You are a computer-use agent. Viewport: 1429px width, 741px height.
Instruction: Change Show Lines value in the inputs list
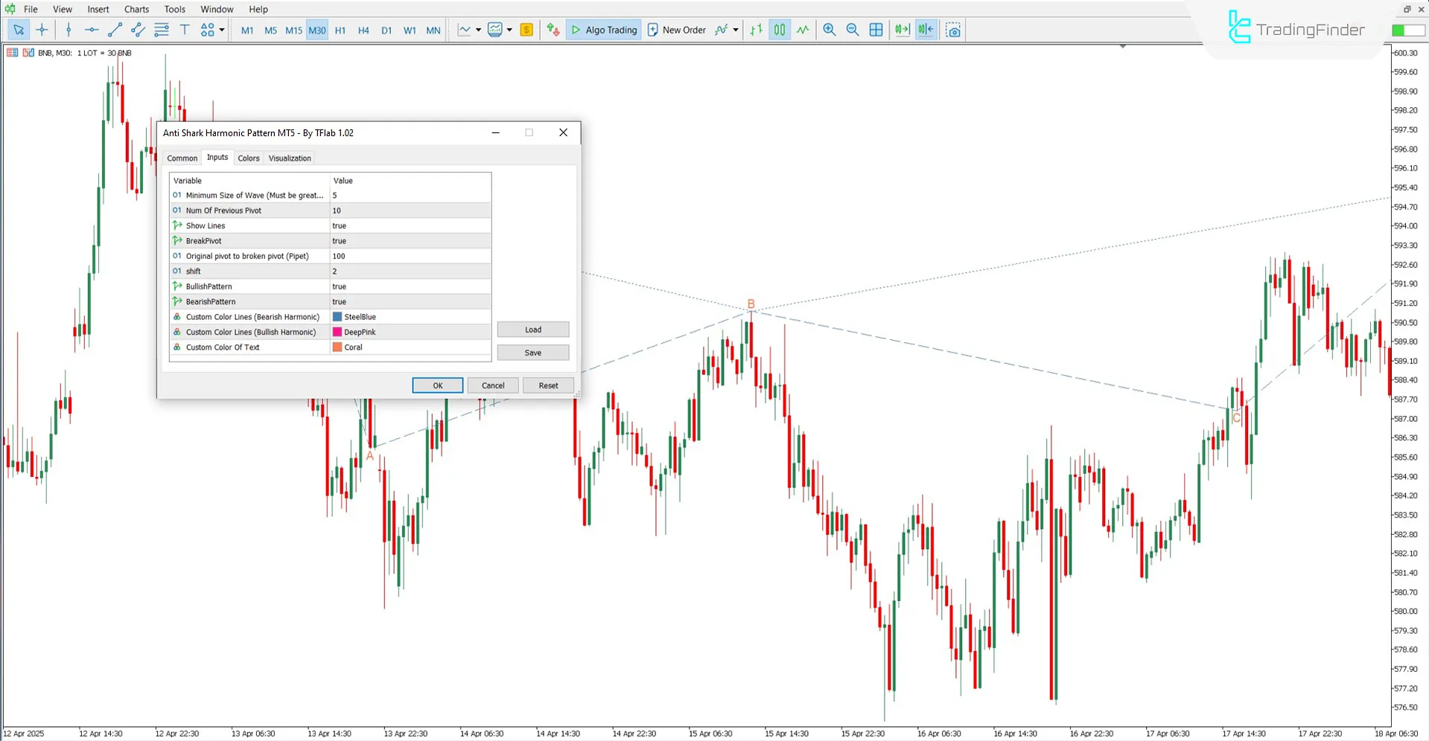click(x=410, y=225)
